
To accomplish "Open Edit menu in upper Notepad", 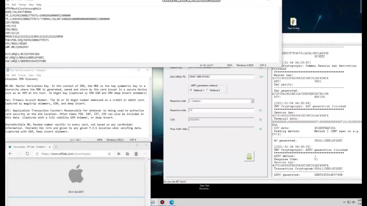I will tap(14, 5).
